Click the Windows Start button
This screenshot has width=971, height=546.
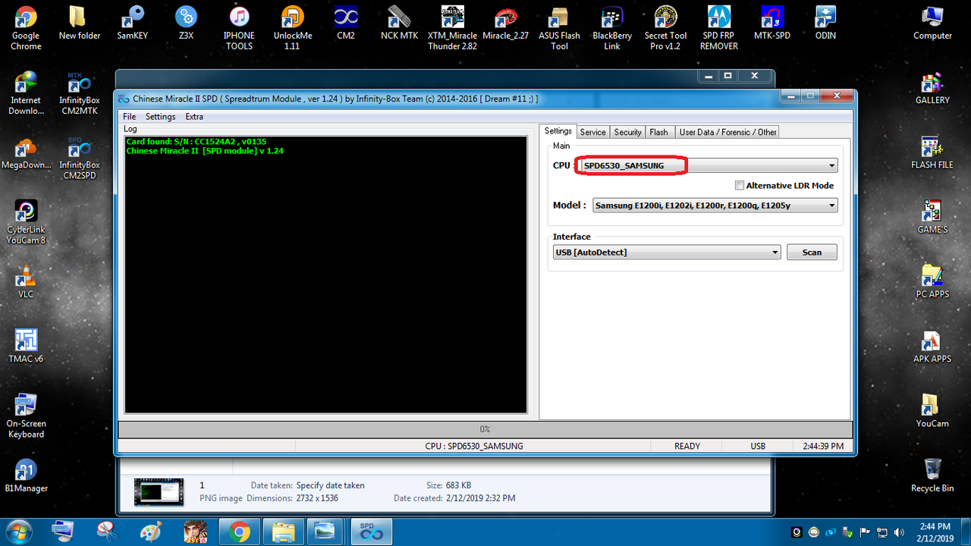(18, 532)
